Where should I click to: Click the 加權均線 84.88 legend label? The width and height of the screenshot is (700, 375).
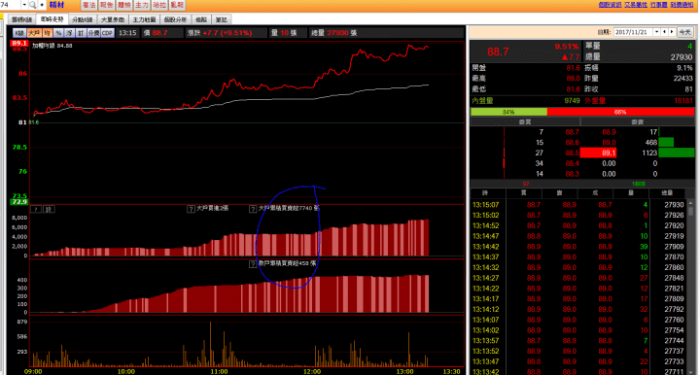click(52, 46)
